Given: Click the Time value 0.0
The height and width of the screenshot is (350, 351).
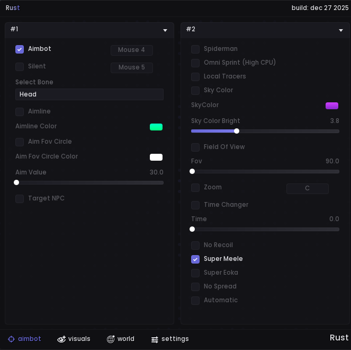Looking at the screenshot, I should pos(334,219).
